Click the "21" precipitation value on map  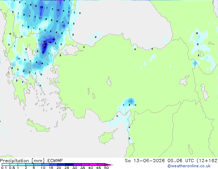pyautogui.click(x=43, y=52)
